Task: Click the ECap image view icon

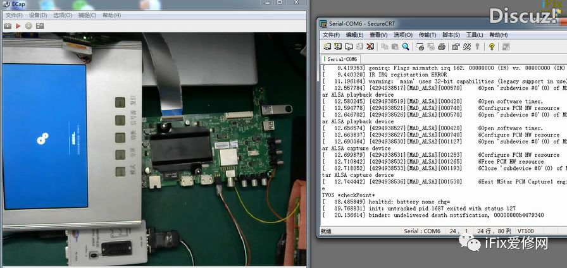Action: 39,26
